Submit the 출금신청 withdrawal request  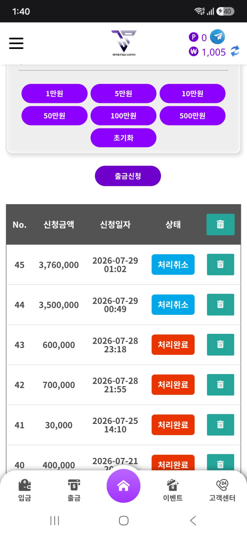[128, 176]
